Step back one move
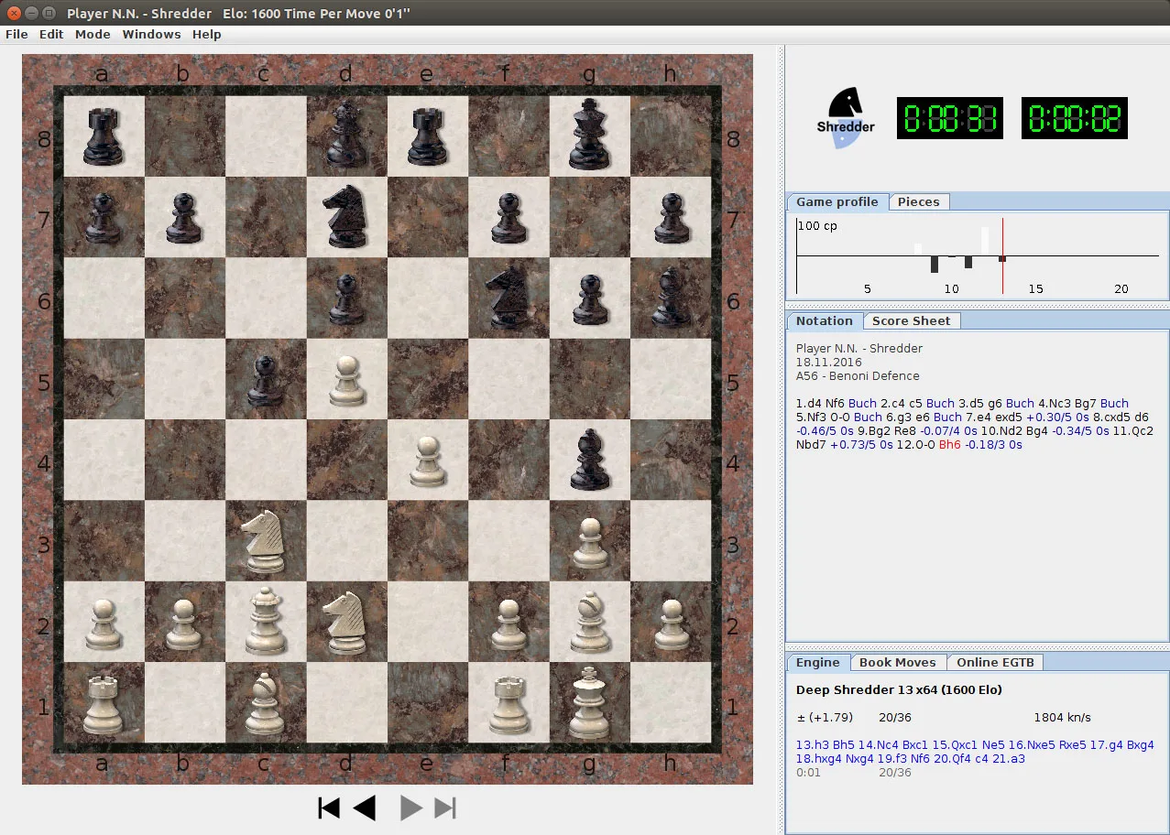1170x835 pixels. [365, 808]
